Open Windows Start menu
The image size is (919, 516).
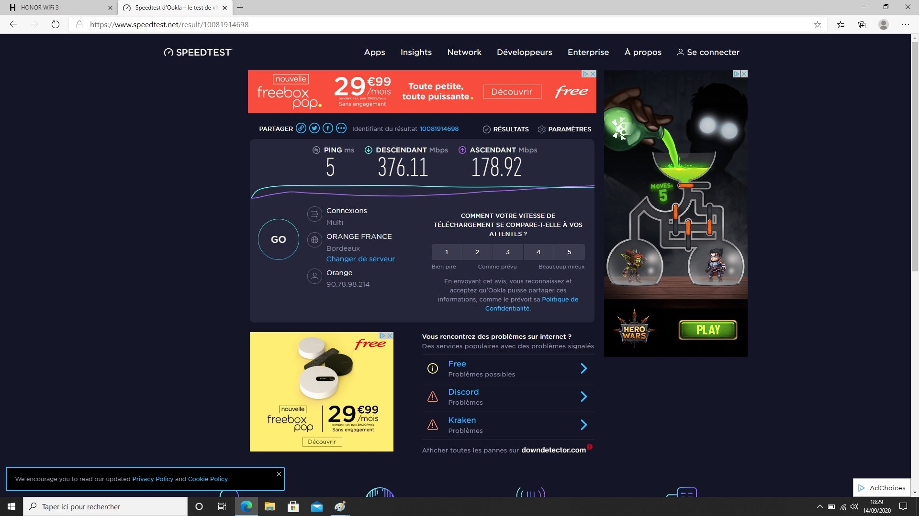coord(11,506)
